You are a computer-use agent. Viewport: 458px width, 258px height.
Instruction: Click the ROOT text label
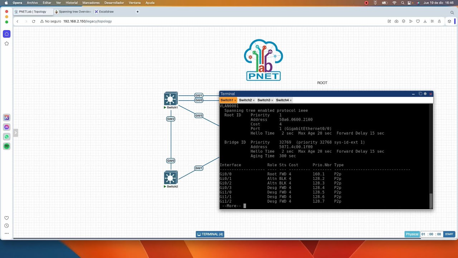[322, 83]
